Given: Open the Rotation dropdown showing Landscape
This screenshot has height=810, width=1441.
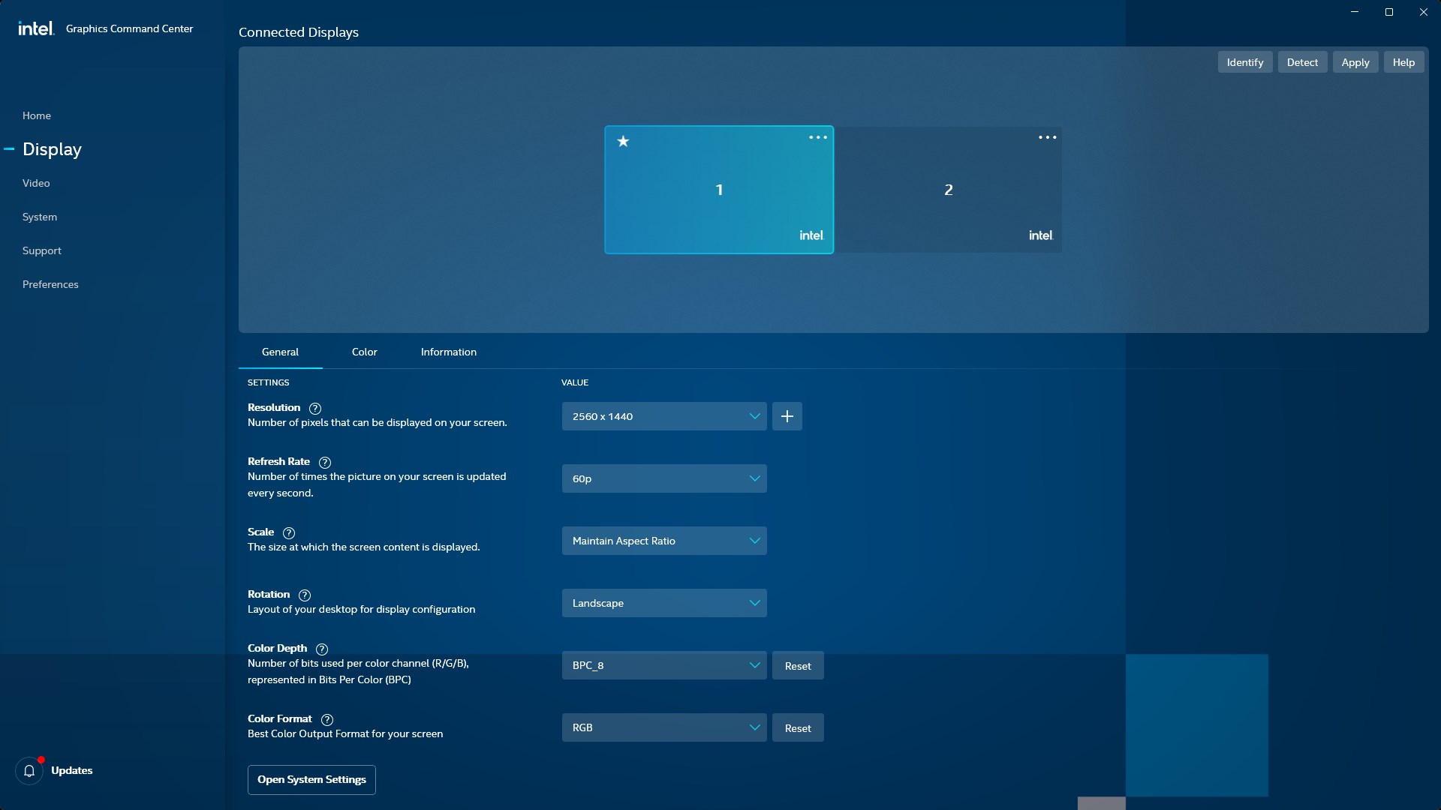Looking at the screenshot, I should coord(663,602).
